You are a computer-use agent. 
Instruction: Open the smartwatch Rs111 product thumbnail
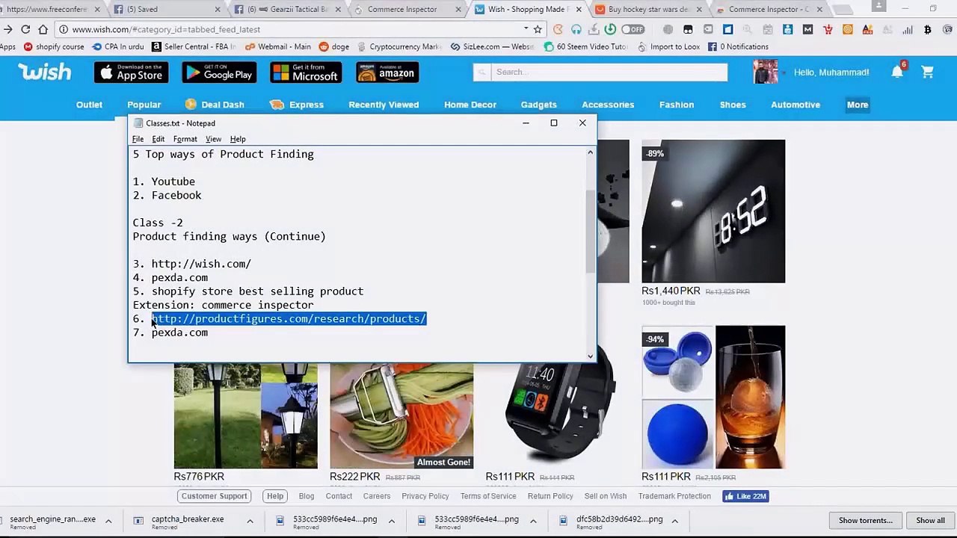pyautogui.click(x=558, y=415)
